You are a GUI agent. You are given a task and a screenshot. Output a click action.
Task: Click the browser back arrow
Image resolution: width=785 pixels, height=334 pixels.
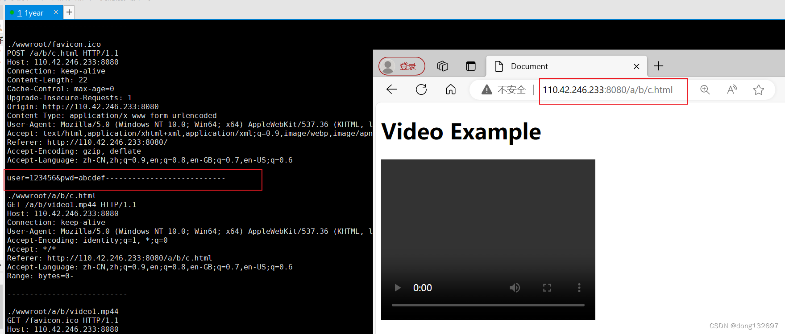[392, 90]
